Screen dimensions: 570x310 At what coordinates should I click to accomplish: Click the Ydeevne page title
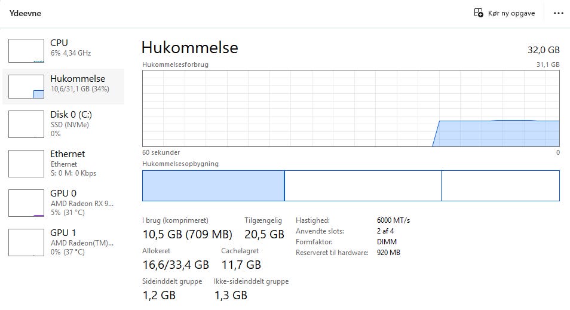pyautogui.click(x=25, y=13)
